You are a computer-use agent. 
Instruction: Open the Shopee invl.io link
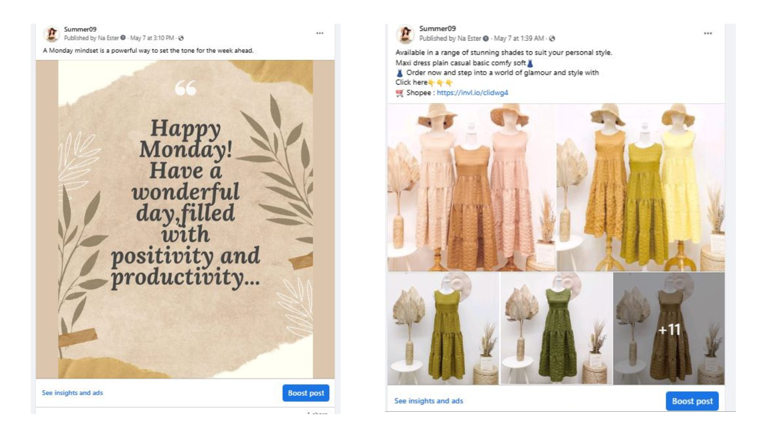(x=472, y=93)
